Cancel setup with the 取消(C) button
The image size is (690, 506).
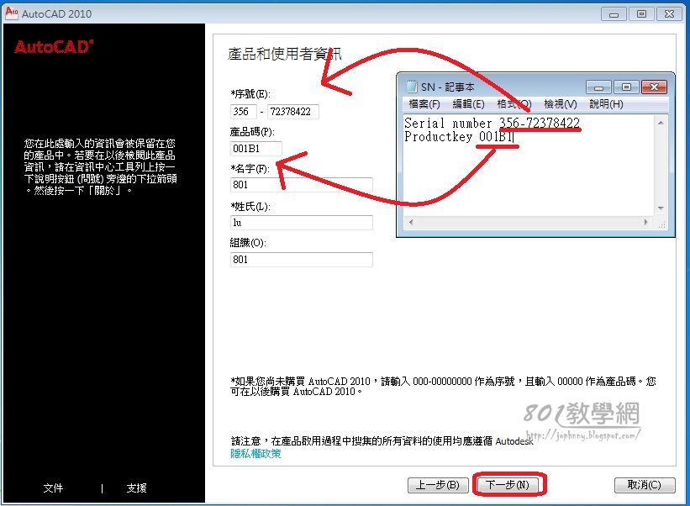click(645, 485)
